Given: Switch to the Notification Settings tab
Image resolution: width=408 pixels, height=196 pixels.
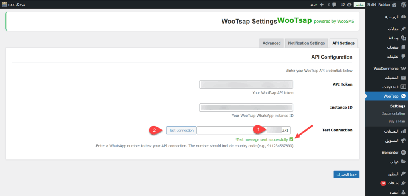Looking at the screenshot, I should pyautogui.click(x=306, y=43).
